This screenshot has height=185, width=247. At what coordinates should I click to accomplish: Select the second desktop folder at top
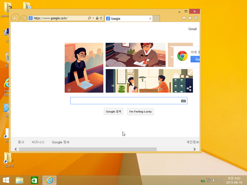coord(27,5)
